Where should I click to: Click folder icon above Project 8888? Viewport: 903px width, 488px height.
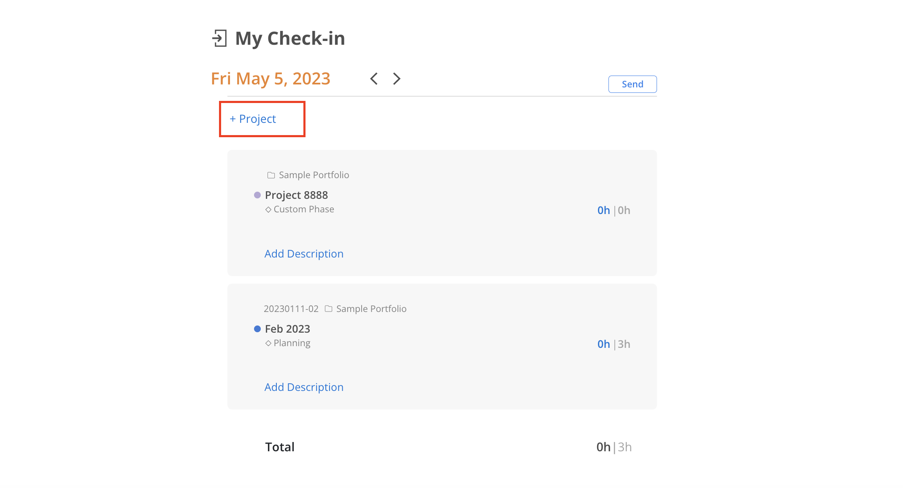271,175
